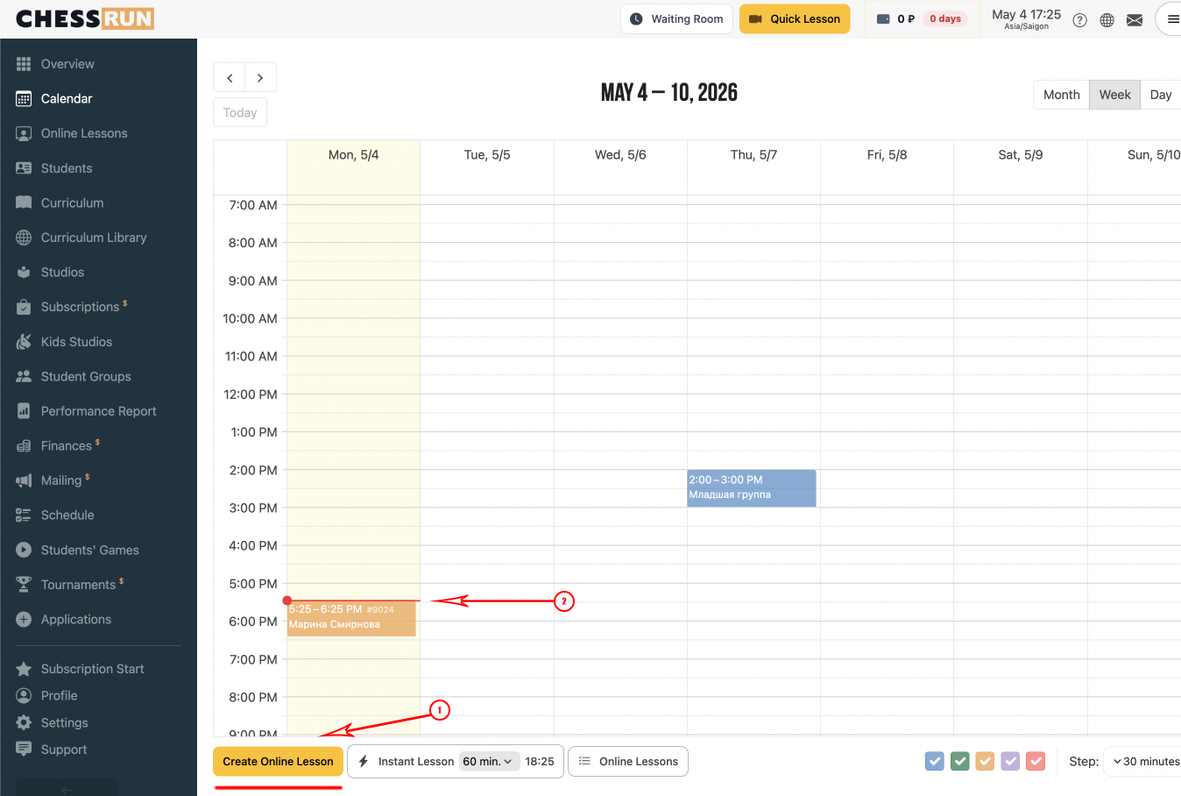Toggle the blue event filter checkbox
1181x796 pixels.
935,761
